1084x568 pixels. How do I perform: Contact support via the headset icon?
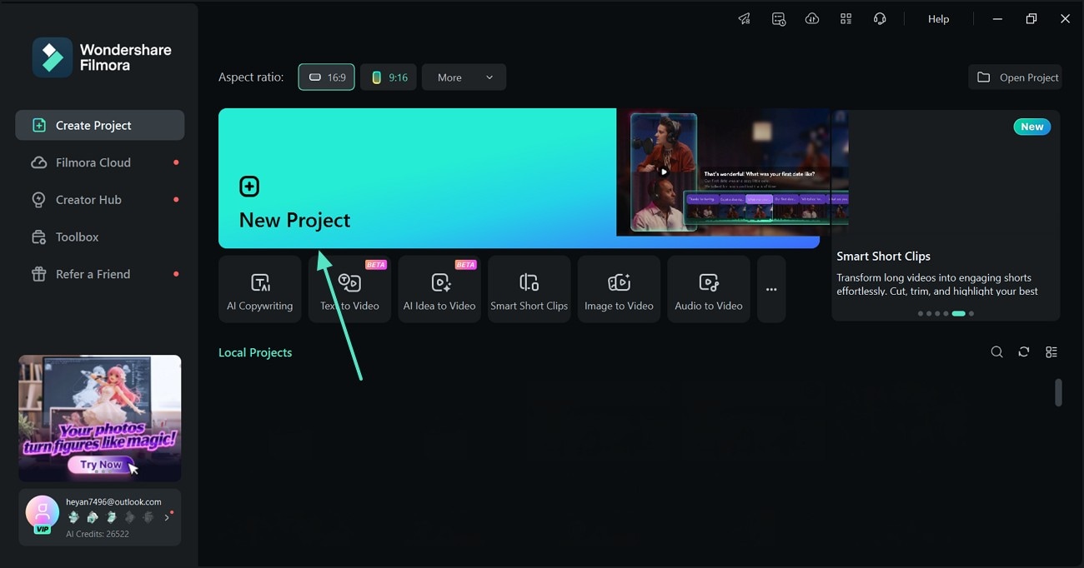coord(880,18)
